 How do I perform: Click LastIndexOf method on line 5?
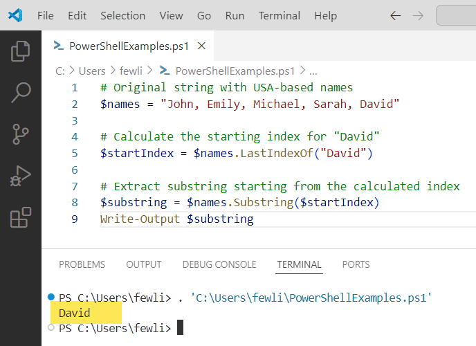pos(276,153)
